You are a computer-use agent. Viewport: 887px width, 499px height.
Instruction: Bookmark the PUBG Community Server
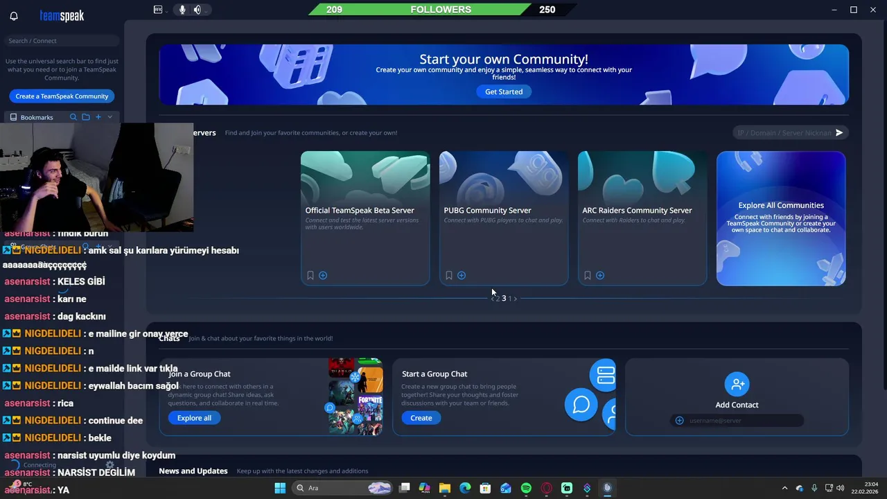pos(449,275)
